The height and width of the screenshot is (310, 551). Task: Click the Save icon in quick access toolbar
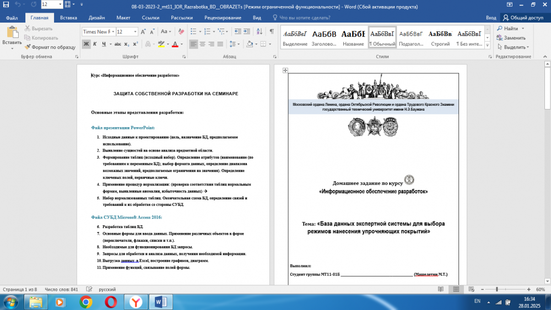(x=6, y=4)
